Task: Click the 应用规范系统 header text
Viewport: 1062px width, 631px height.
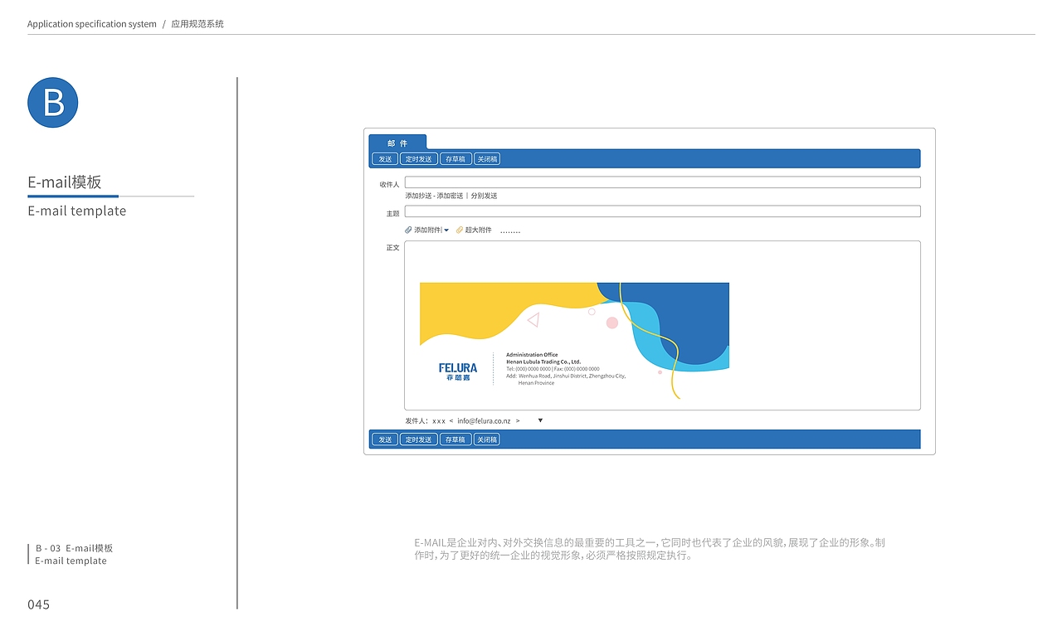Action: (197, 24)
